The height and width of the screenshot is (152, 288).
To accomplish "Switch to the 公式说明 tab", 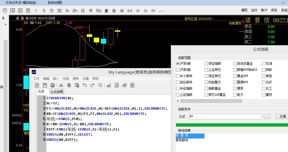I will coord(57,91).
